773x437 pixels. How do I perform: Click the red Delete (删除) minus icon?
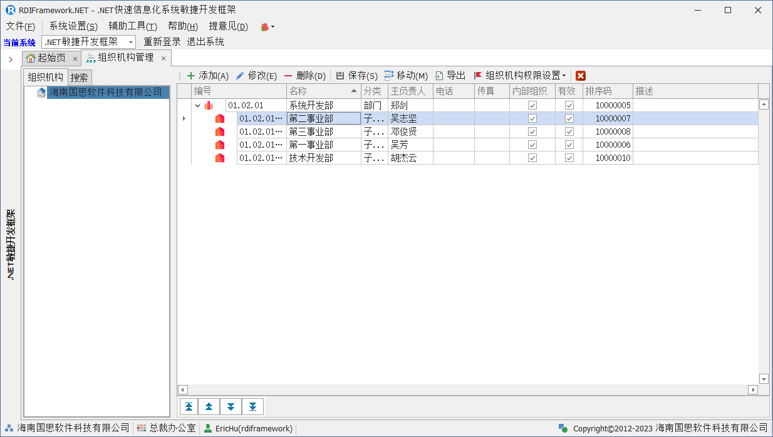pos(288,76)
